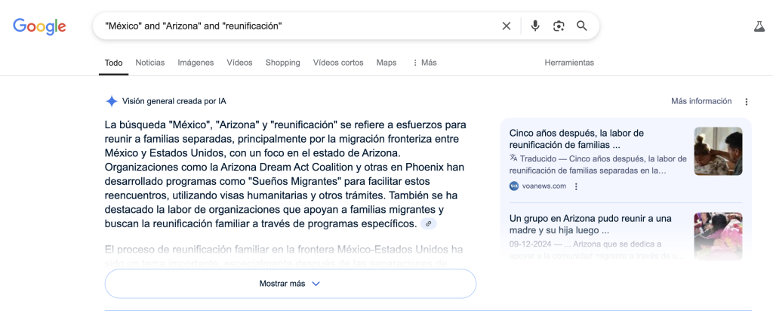Open the VOA article thumbnail image
The width and height of the screenshot is (773, 329).
(x=718, y=151)
